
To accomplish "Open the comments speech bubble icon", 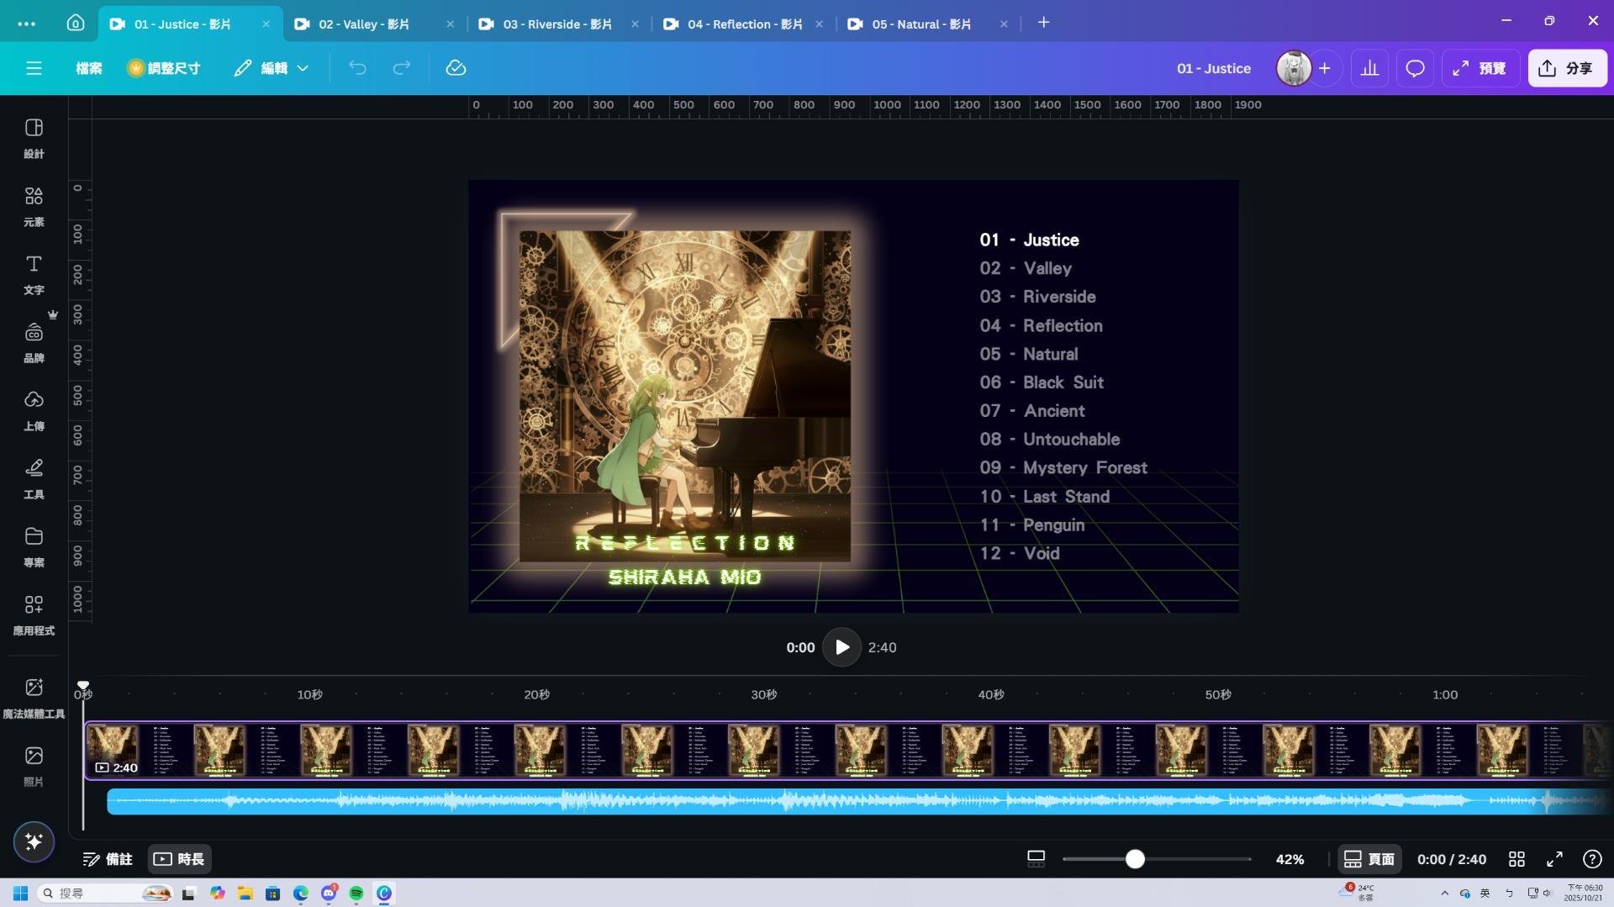I will (x=1415, y=68).
